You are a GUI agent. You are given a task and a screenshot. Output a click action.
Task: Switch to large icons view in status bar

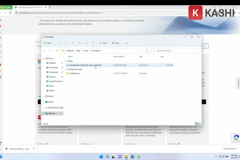[x=199, y=123]
